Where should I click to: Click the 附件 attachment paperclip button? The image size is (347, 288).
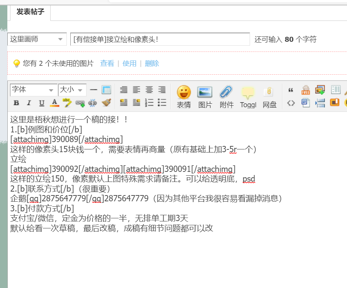pos(226,97)
